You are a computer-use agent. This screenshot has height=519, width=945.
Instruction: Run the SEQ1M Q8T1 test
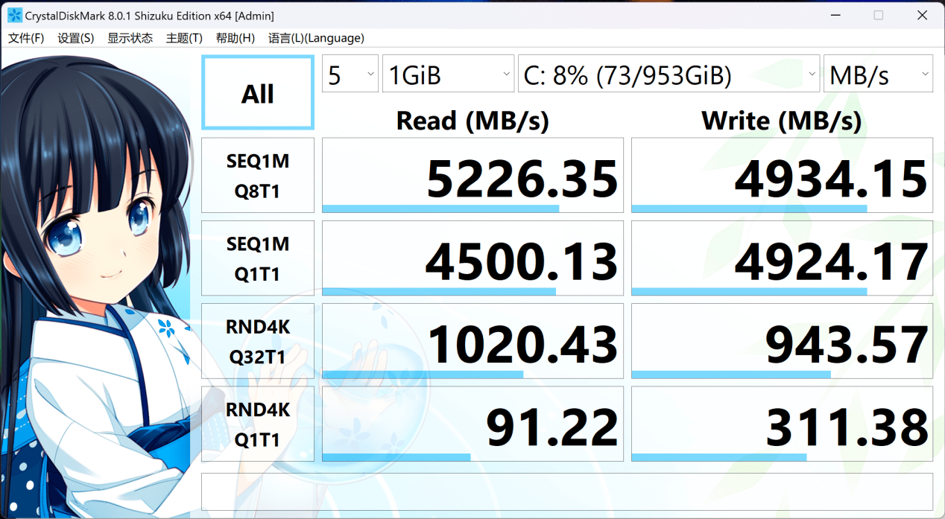pyautogui.click(x=257, y=176)
